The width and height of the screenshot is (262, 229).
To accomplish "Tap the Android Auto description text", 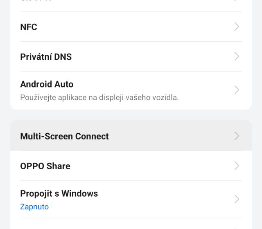I will click(x=99, y=98).
